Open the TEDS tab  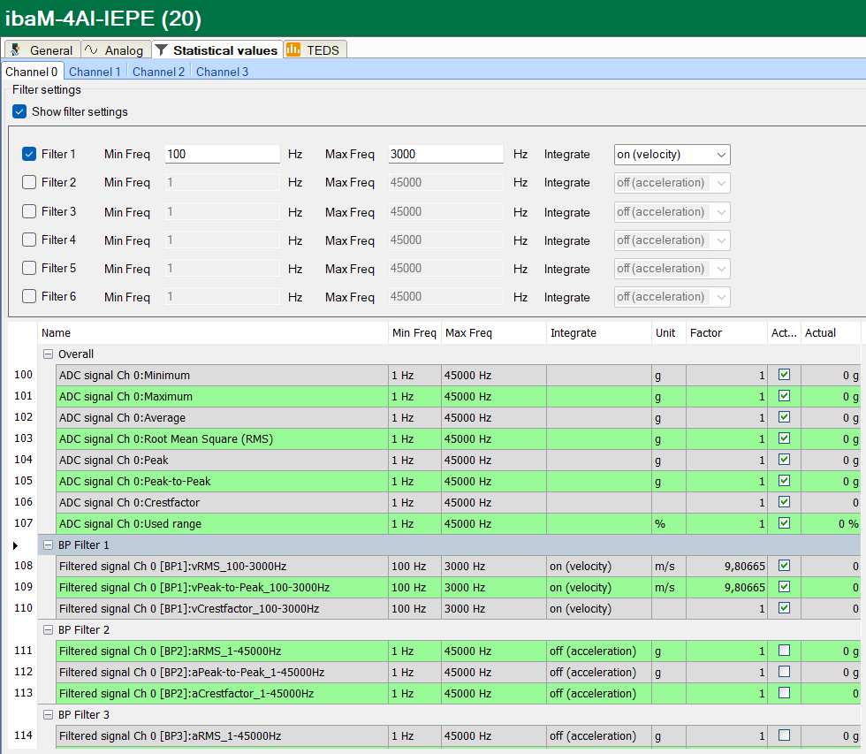point(322,50)
